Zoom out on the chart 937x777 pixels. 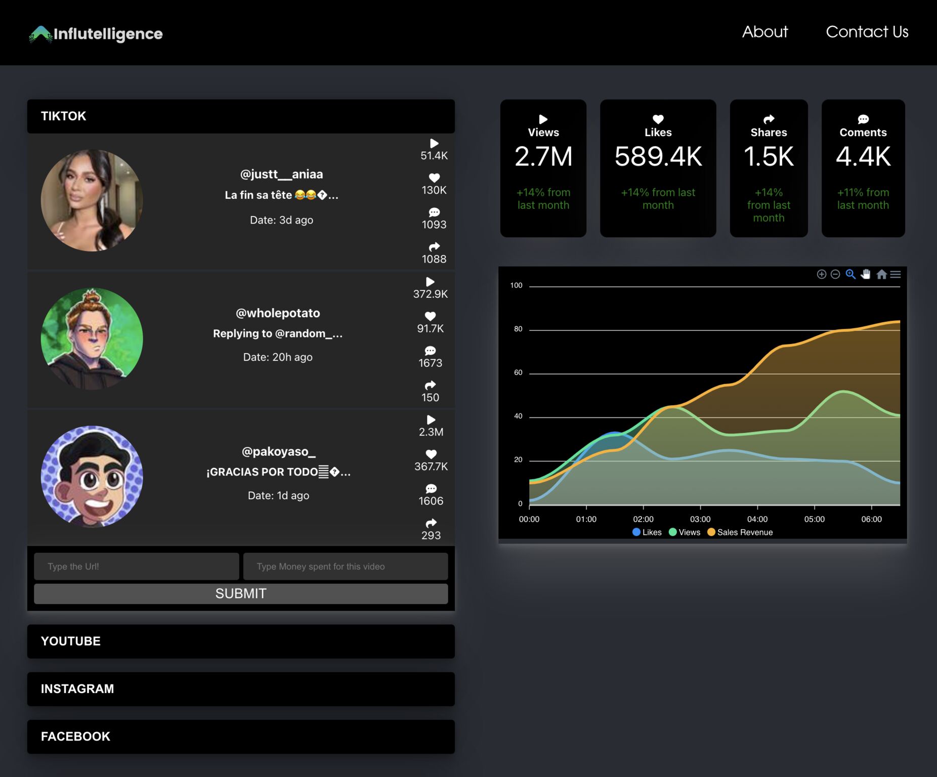tap(836, 274)
